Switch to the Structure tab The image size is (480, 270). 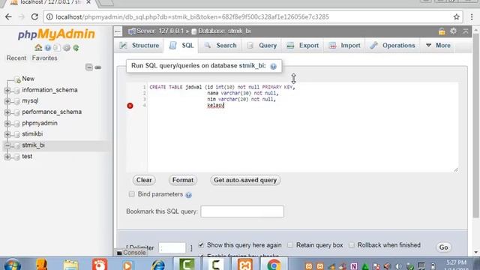tap(139, 45)
